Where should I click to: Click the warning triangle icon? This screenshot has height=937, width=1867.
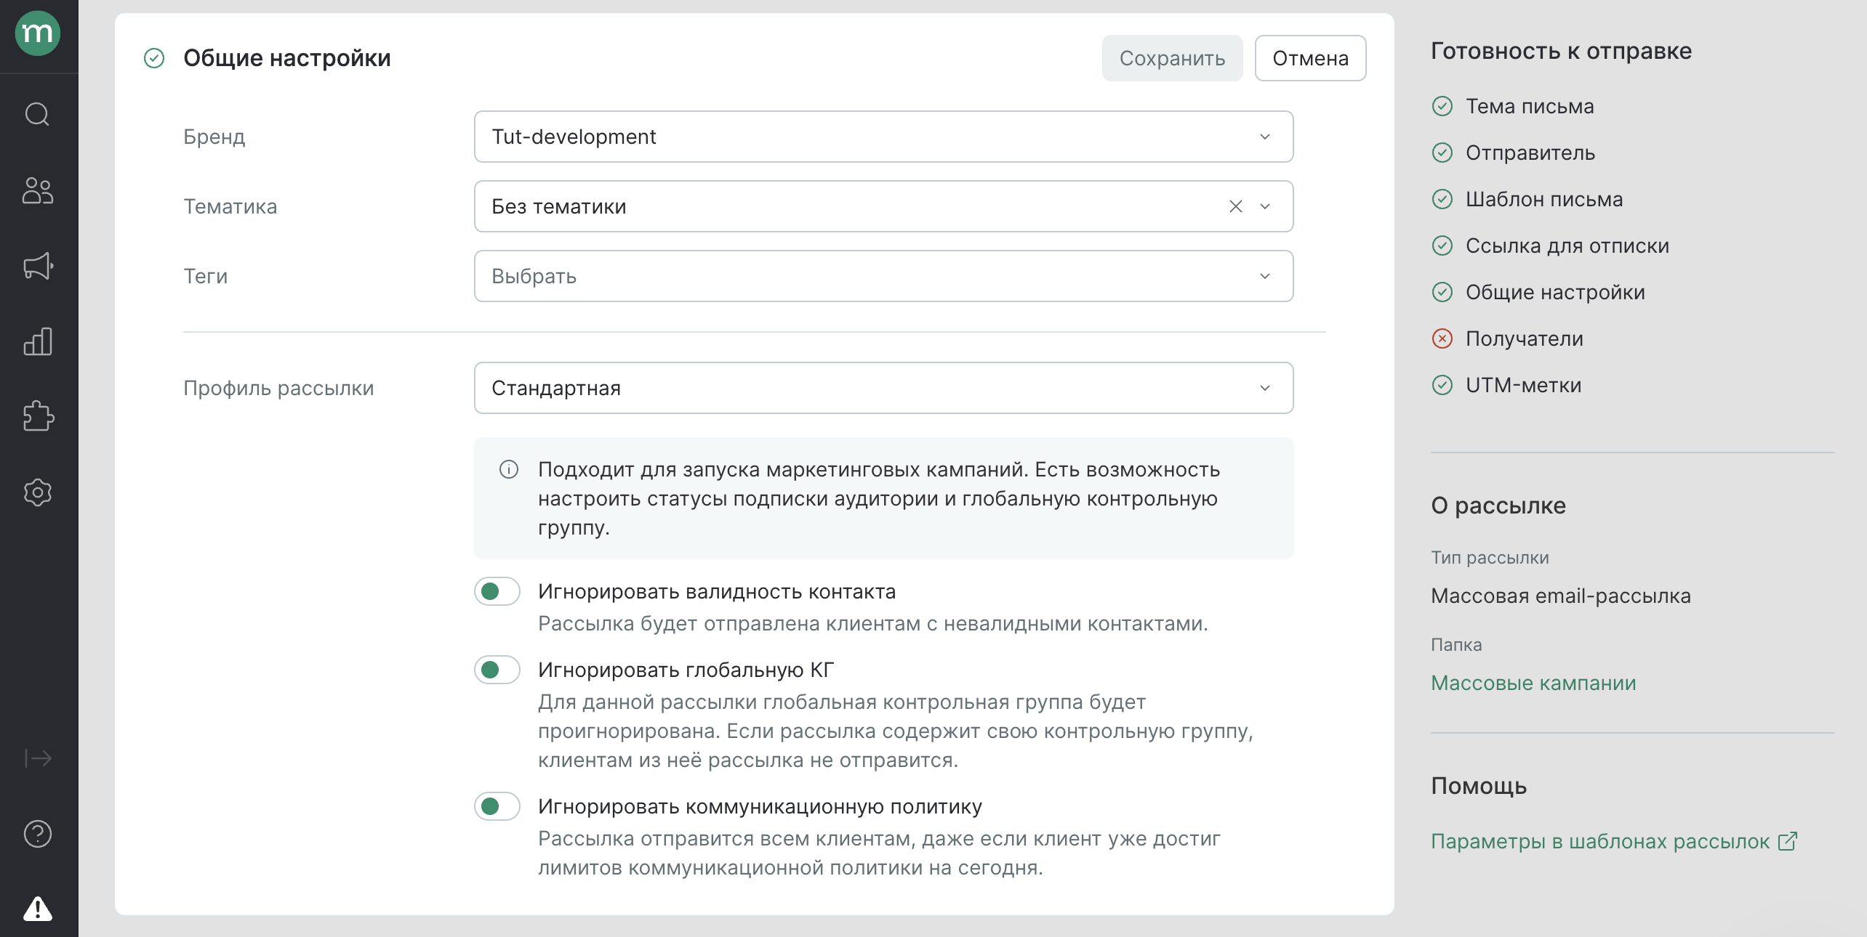tap(38, 908)
